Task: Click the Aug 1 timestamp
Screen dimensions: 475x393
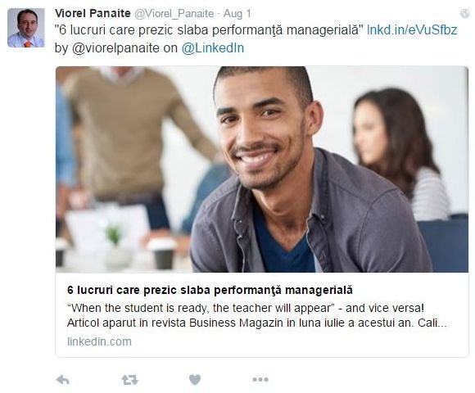Action: point(237,14)
